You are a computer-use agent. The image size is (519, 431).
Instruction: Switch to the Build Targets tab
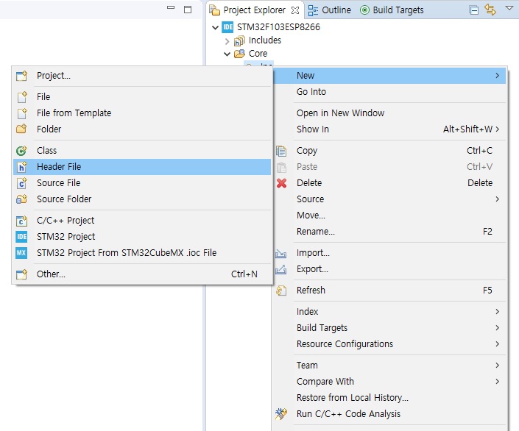[x=392, y=10]
